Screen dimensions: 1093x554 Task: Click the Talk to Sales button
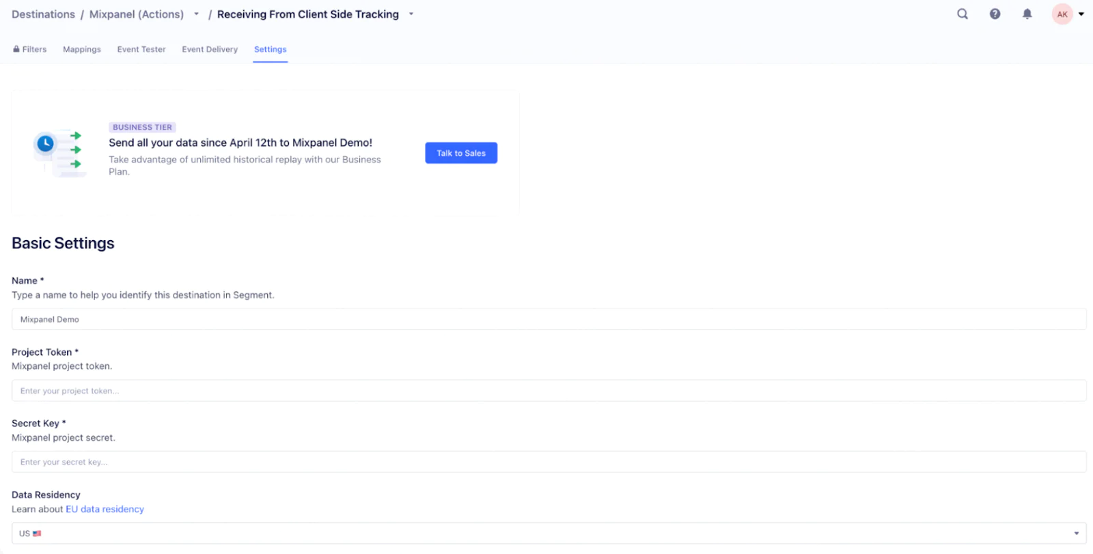coord(461,153)
